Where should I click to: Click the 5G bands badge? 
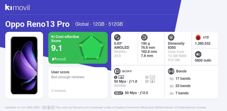tap(171, 79)
